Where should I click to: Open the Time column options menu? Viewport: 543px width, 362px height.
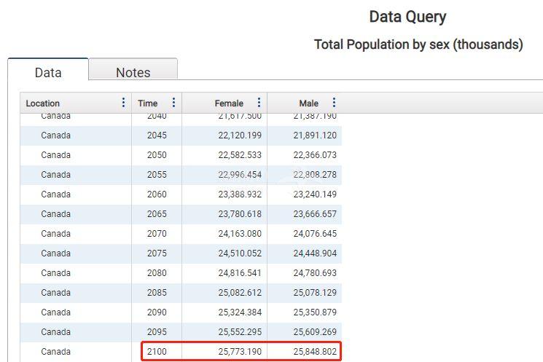point(173,103)
